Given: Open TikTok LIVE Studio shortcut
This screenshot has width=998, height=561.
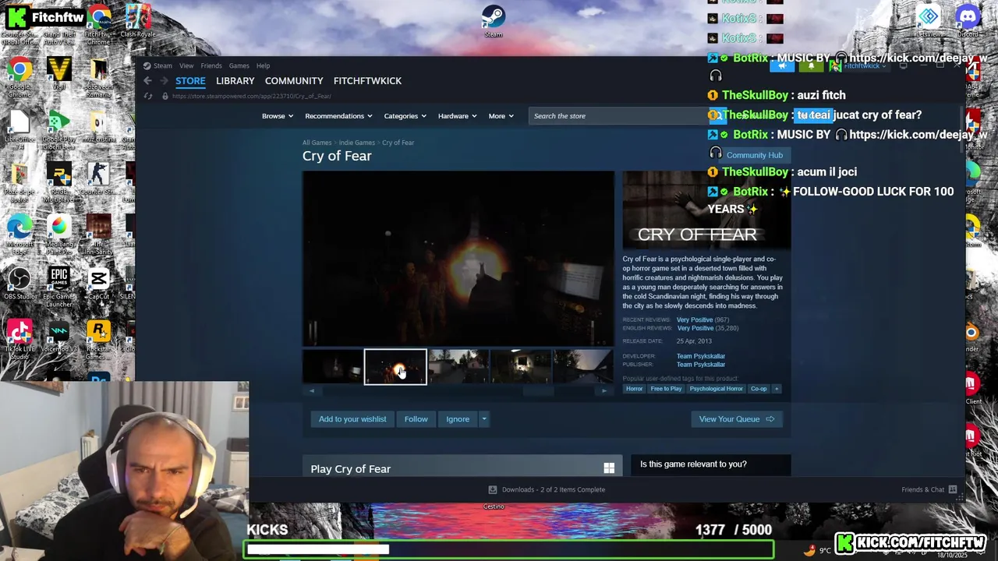Looking at the screenshot, I should tap(19, 340).
